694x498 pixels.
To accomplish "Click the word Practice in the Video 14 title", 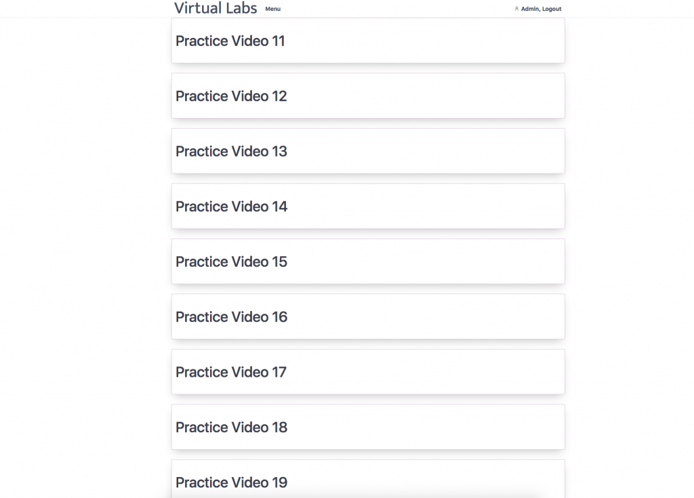I will click(x=202, y=206).
